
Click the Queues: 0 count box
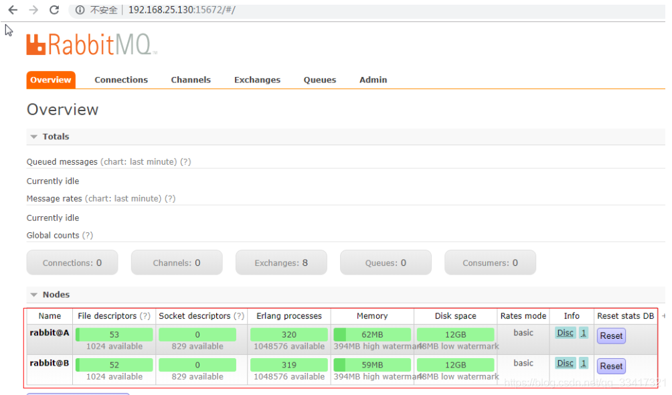click(386, 262)
